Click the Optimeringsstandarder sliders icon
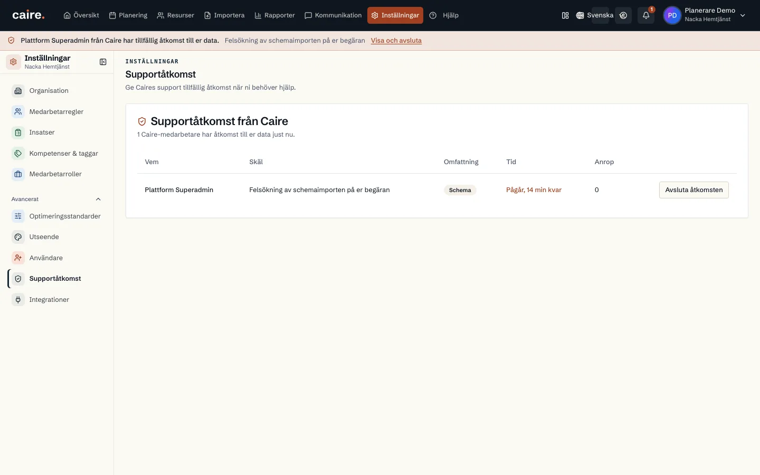The image size is (760, 475). click(18, 216)
